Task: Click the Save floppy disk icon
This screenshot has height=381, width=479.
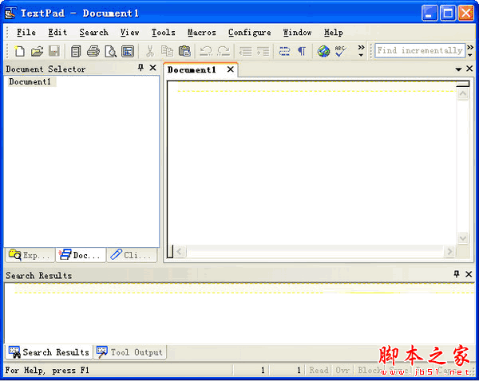Action: [54, 51]
